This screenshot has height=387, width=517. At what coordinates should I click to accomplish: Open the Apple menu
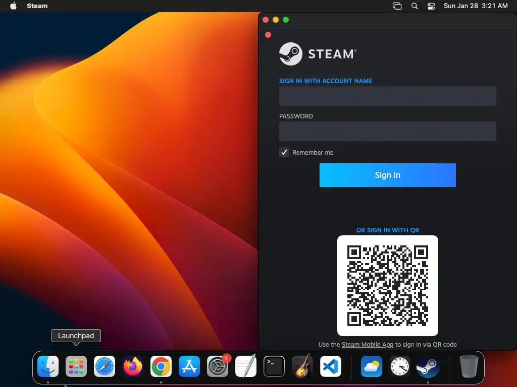[x=13, y=6]
